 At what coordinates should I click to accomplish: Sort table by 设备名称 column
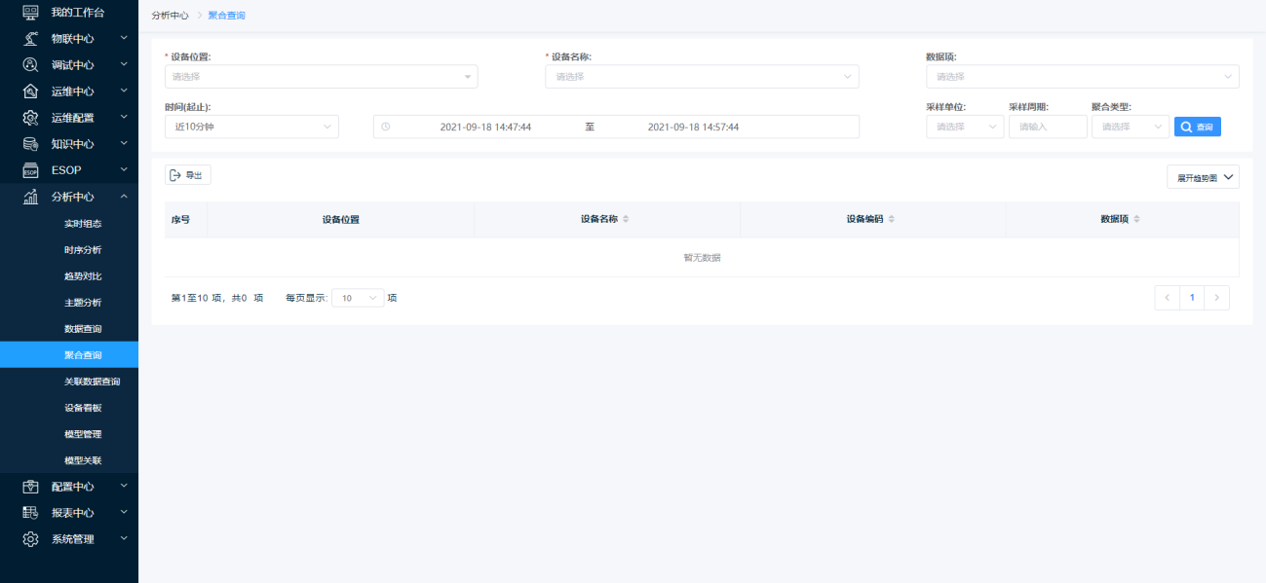click(626, 220)
